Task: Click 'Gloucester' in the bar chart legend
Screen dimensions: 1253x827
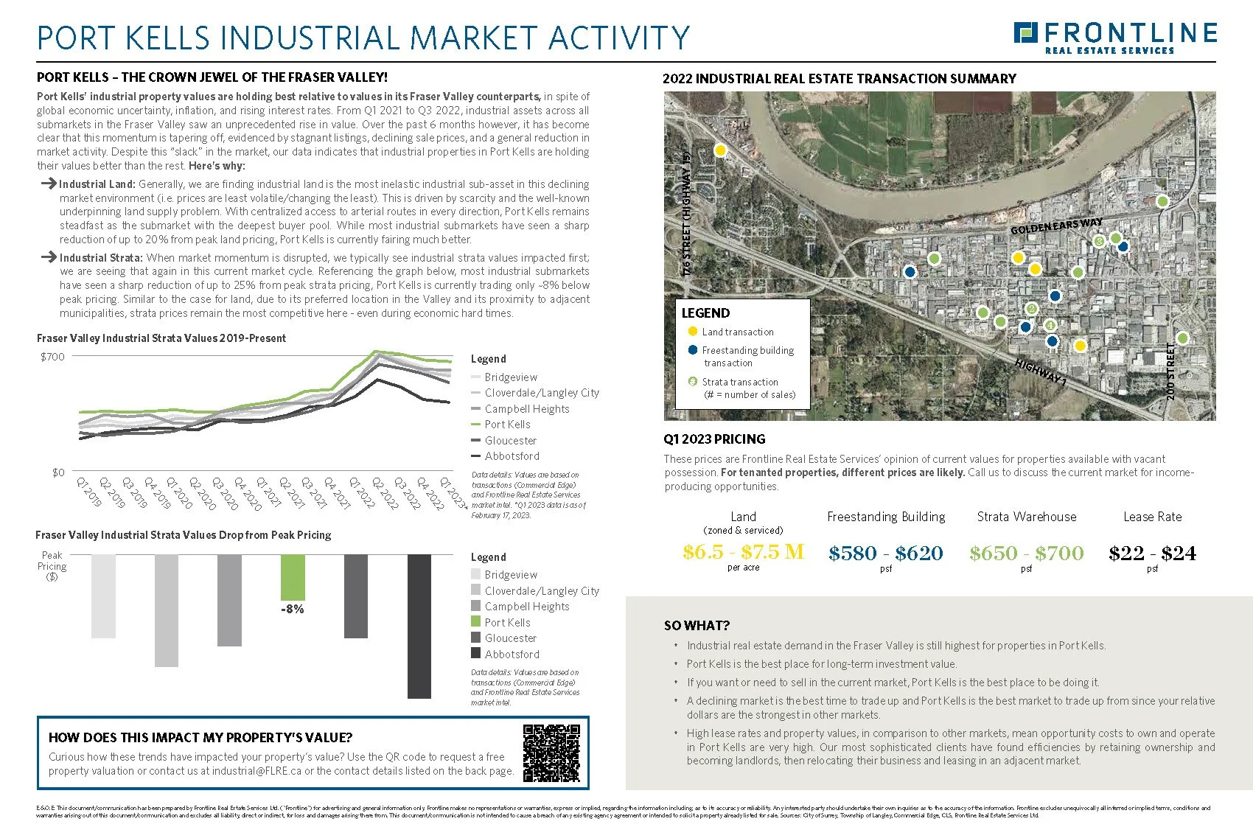Action: click(x=511, y=638)
